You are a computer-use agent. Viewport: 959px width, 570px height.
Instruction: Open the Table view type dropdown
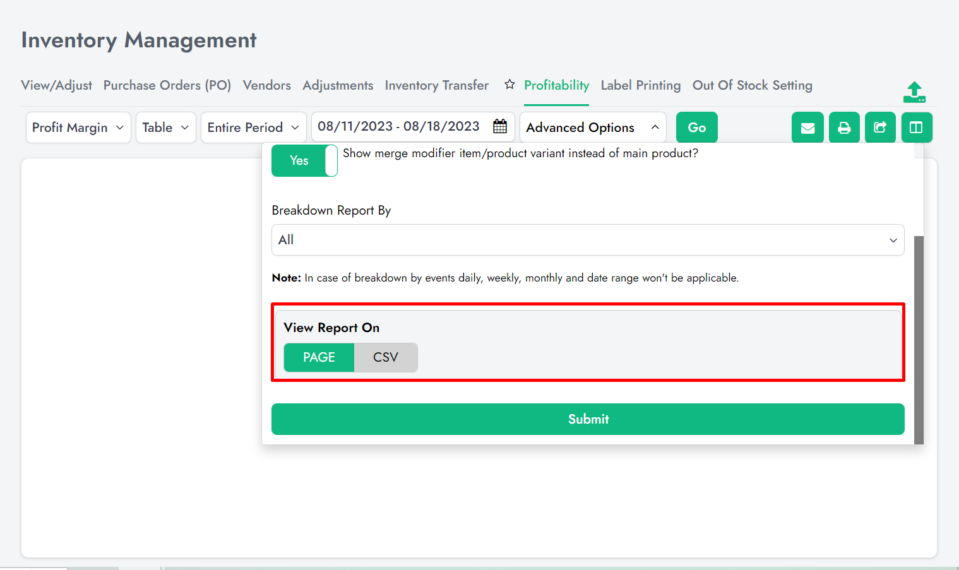click(165, 128)
